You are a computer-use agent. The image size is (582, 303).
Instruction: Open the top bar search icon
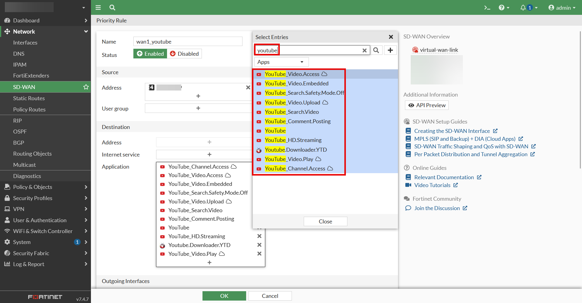(x=112, y=8)
